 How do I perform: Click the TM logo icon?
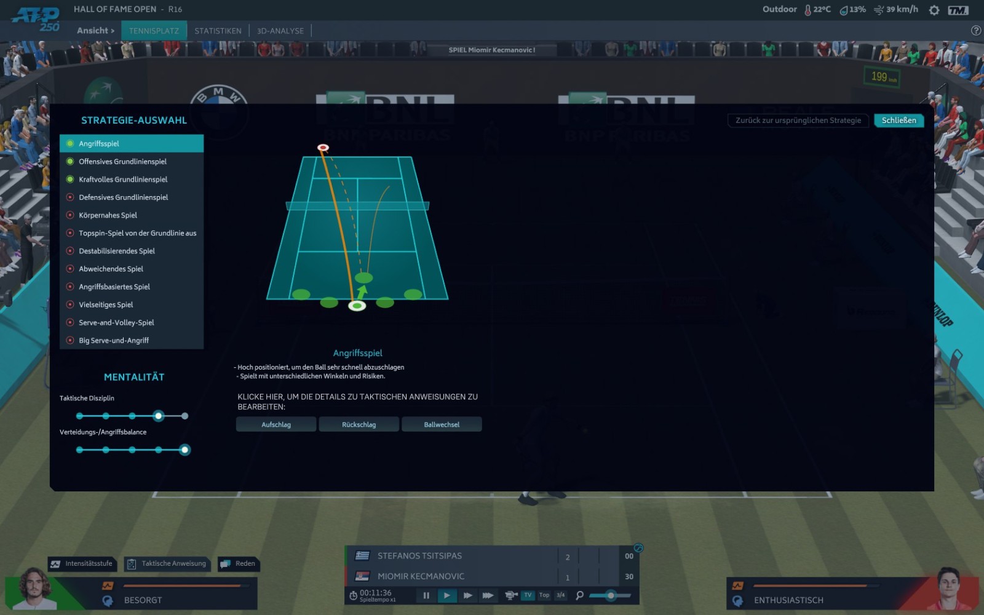pos(958,10)
